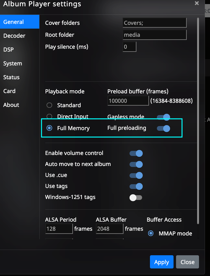Select the MMAP mode radio button
This screenshot has width=210, height=276.
point(151,233)
